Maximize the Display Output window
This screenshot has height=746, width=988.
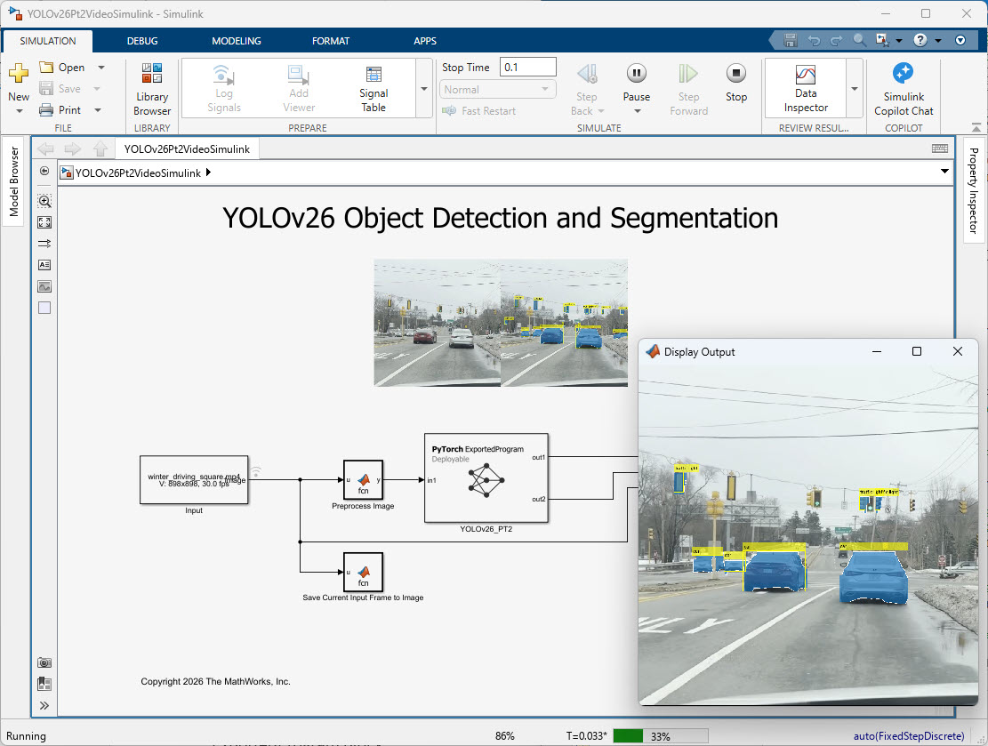click(x=917, y=351)
